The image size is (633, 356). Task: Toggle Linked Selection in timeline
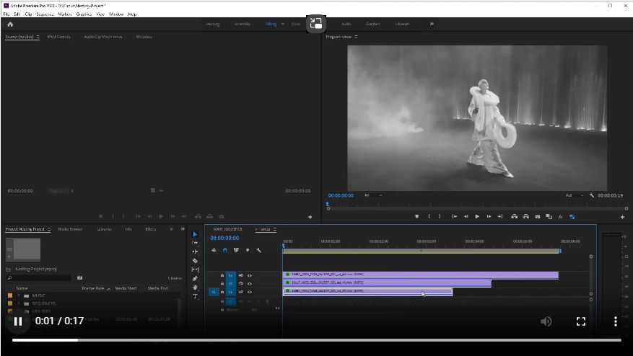click(x=236, y=250)
